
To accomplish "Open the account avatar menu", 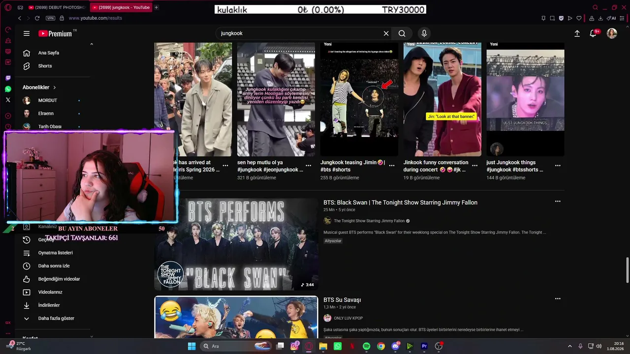I will pos(612,33).
